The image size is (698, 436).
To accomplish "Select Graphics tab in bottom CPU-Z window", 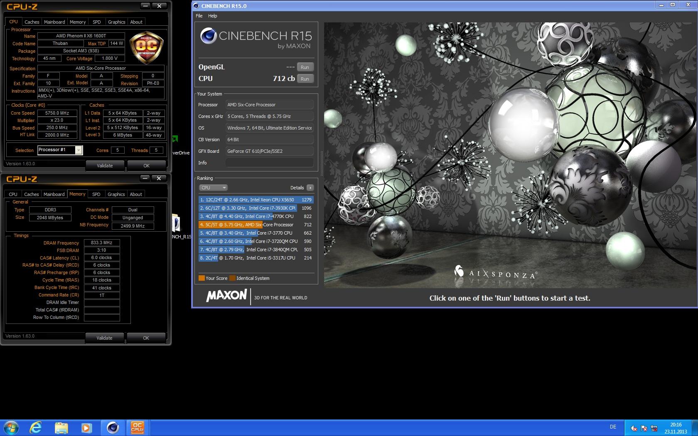I will point(116,194).
